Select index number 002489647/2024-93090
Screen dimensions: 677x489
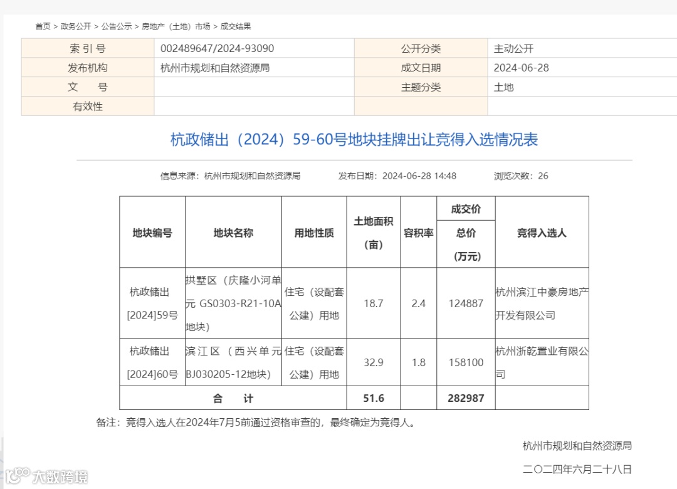tap(217, 48)
